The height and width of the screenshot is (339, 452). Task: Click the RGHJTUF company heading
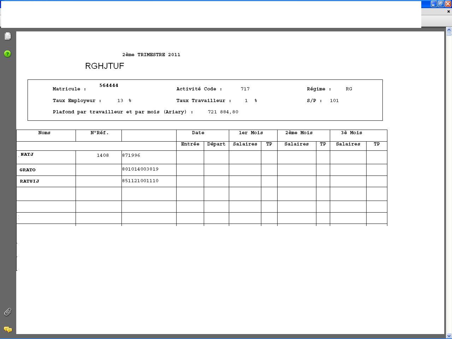click(x=105, y=66)
